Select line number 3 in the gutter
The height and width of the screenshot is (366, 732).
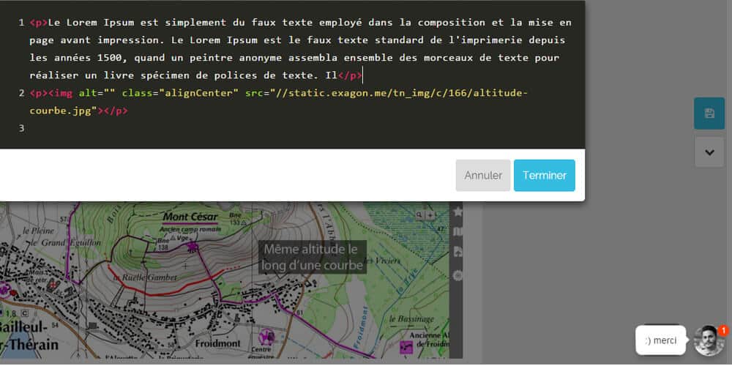(x=21, y=128)
